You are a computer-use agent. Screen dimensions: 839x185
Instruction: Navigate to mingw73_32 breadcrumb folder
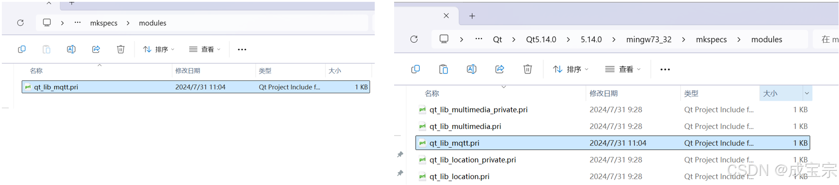(x=649, y=40)
